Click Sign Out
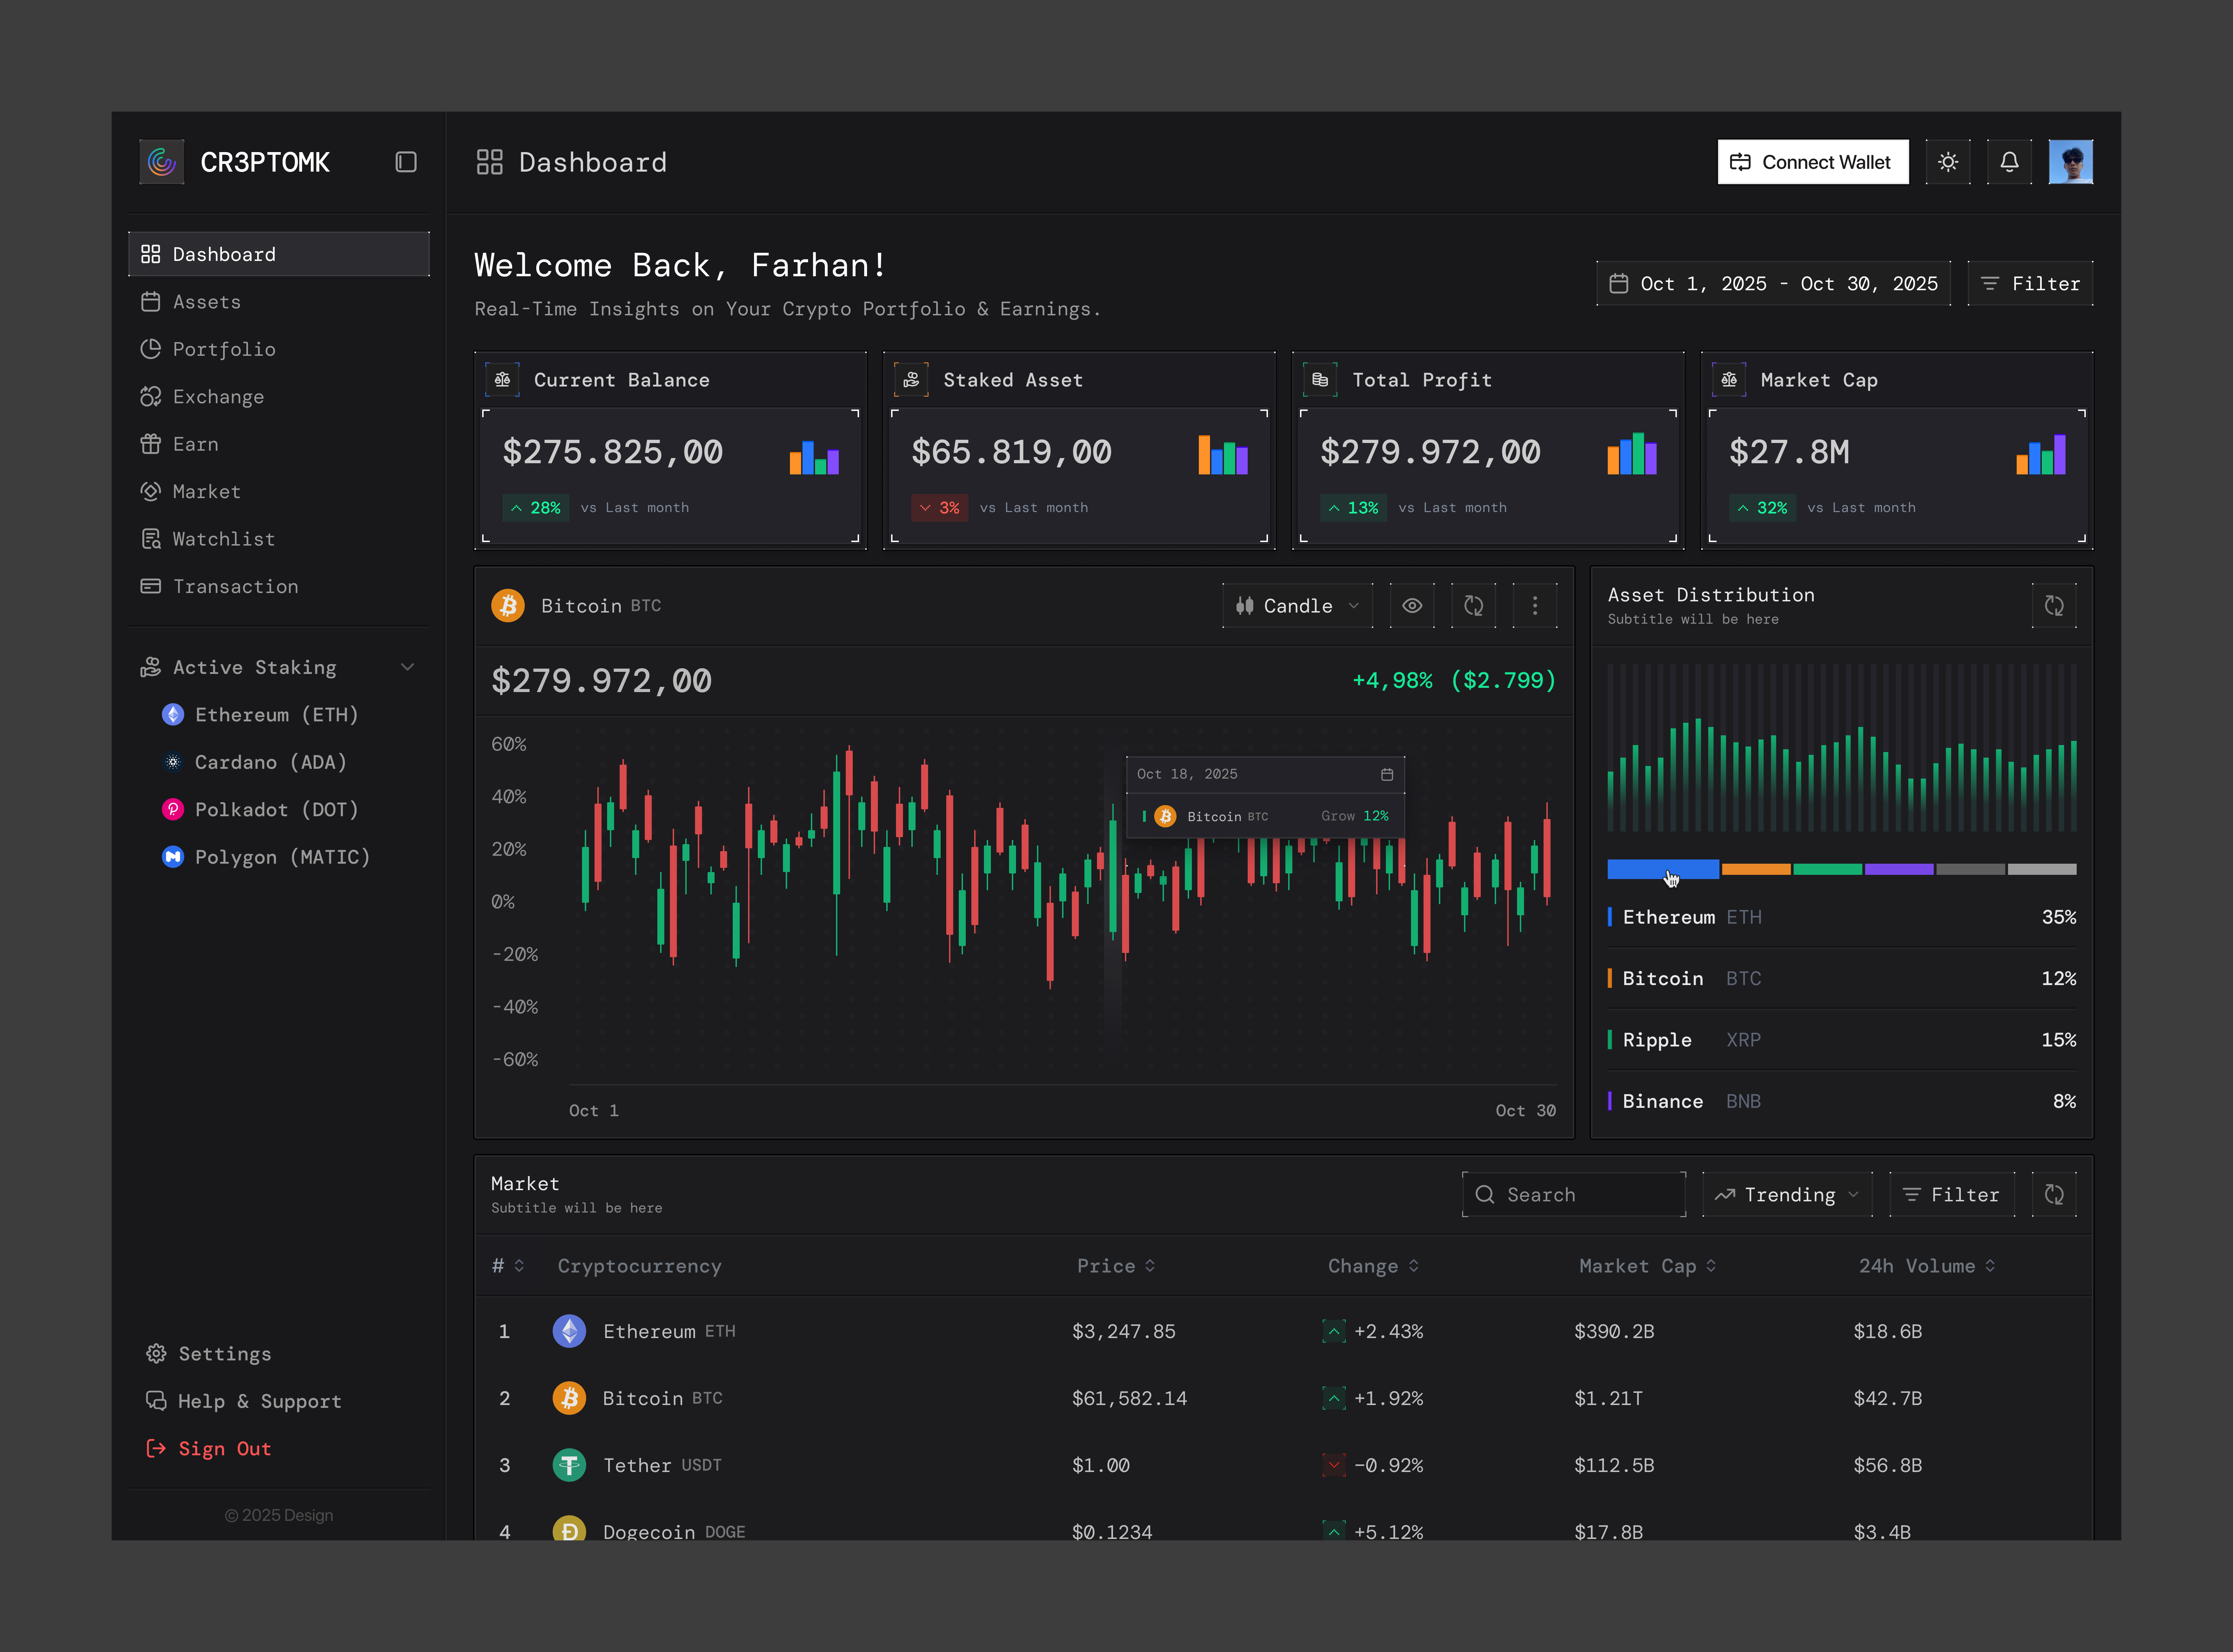The width and height of the screenshot is (2233, 1652). point(209,1449)
